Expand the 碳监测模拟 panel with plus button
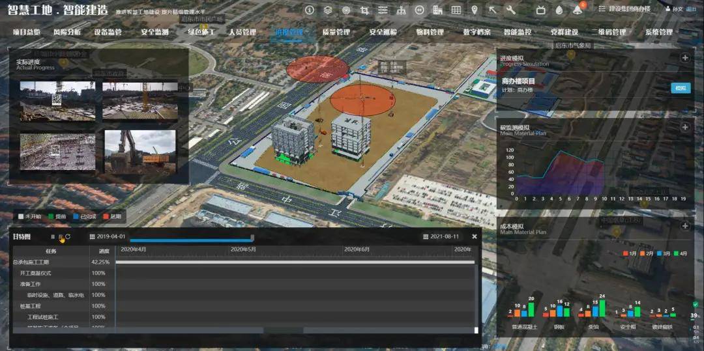Screen dimensions: 704x351 tap(685, 127)
